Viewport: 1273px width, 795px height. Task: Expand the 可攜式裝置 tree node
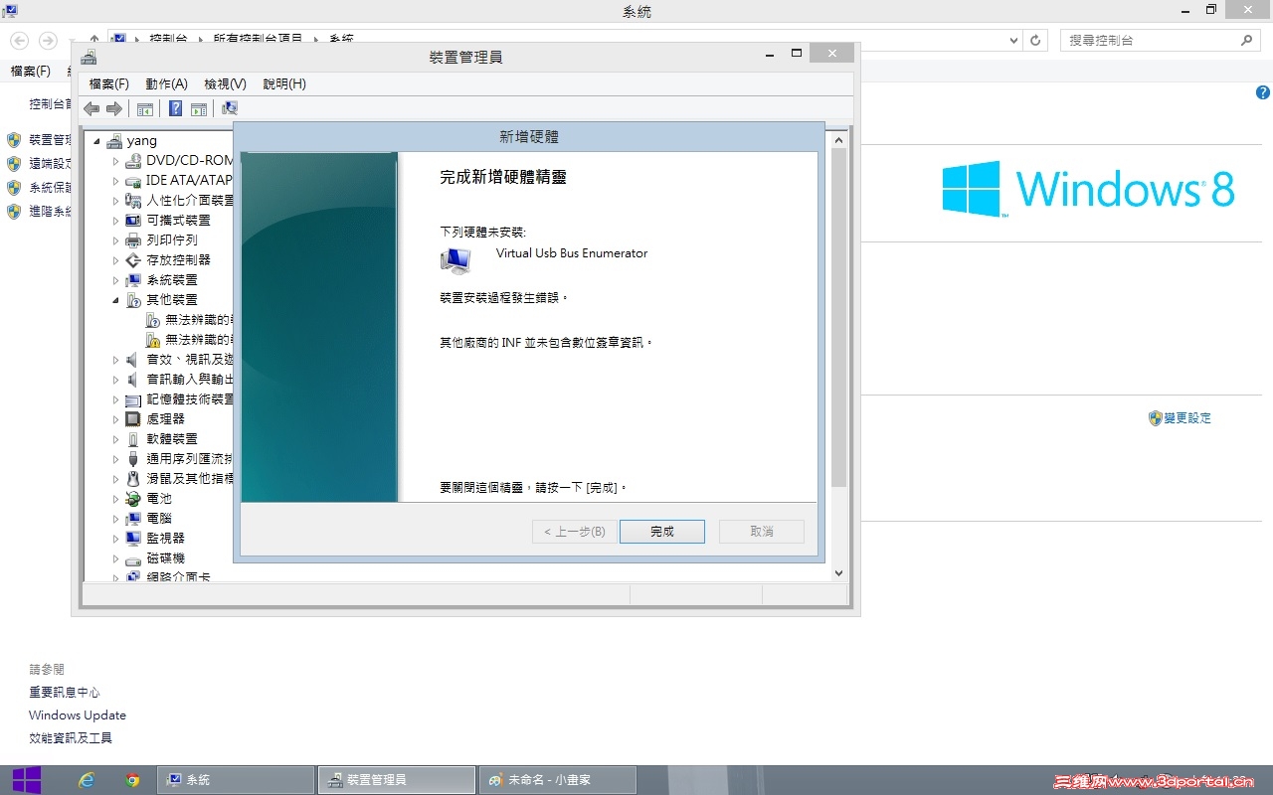(x=115, y=220)
